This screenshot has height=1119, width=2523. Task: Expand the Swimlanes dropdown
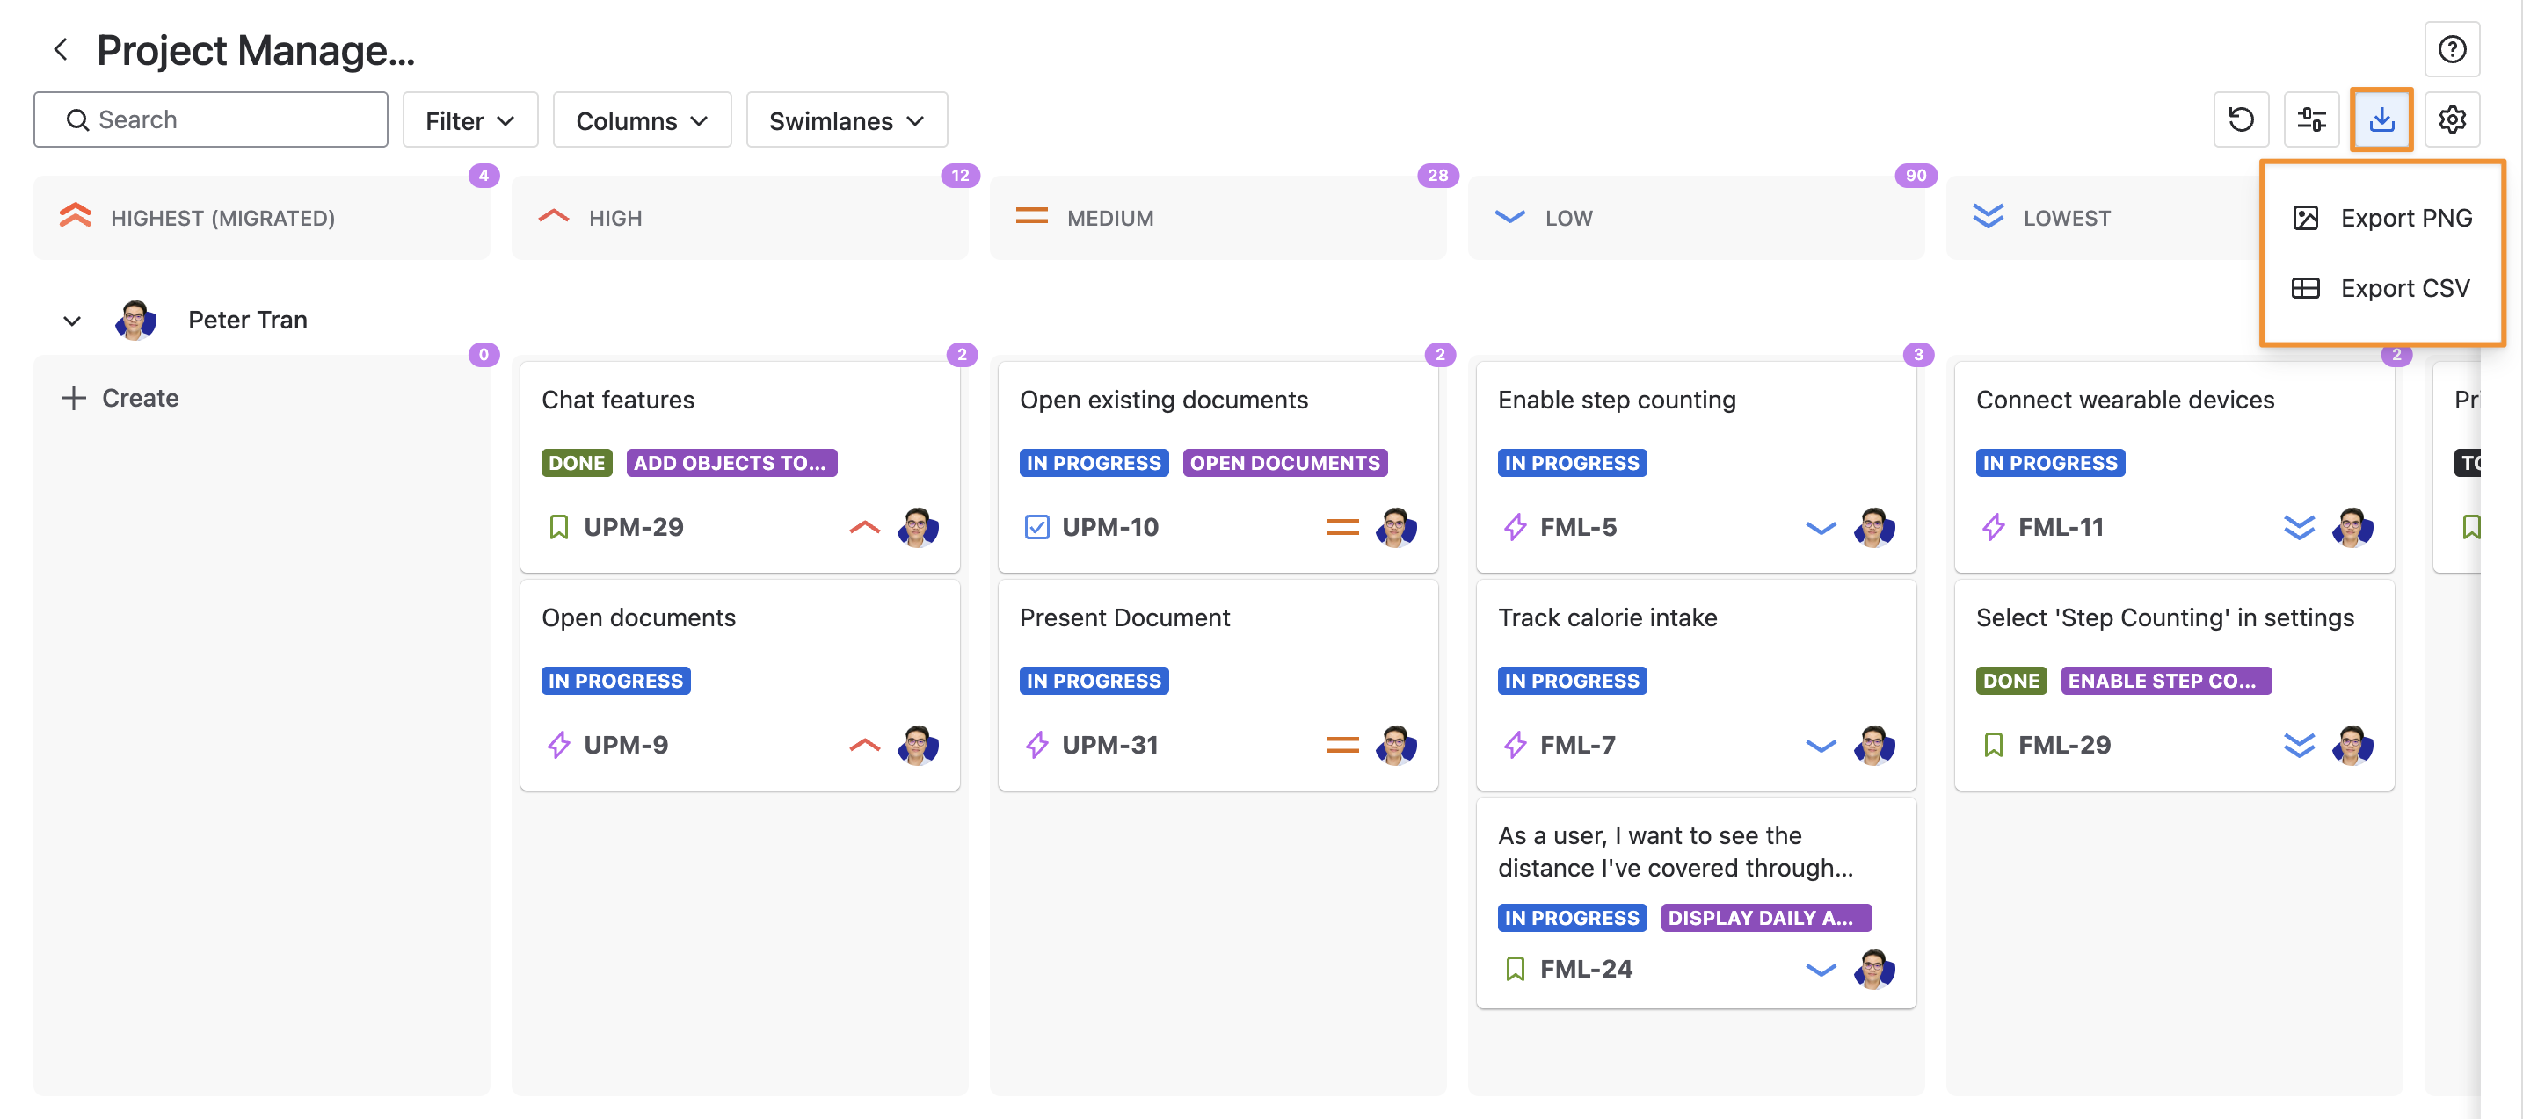[847, 120]
